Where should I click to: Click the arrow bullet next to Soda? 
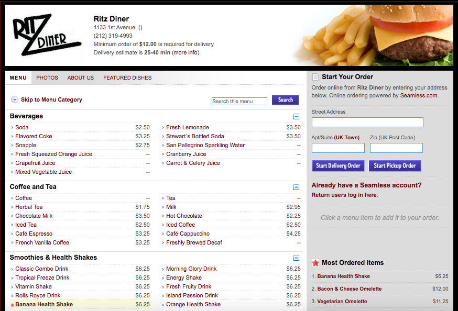(12, 128)
